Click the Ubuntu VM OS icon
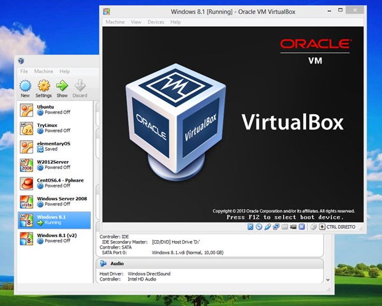382x306 pixels. pos(26,110)
